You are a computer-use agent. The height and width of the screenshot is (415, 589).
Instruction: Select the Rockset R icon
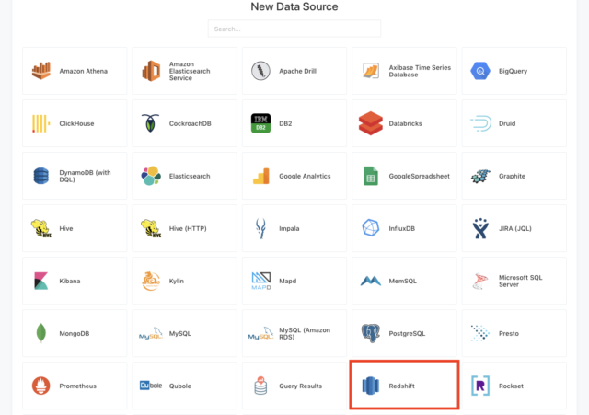coord(480,386)
